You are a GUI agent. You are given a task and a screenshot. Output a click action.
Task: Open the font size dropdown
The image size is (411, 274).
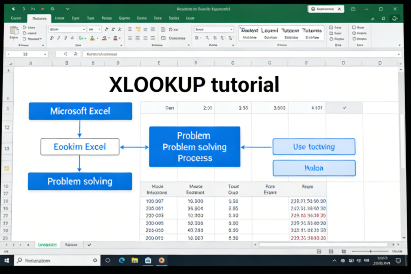click(x=99, y=29)
